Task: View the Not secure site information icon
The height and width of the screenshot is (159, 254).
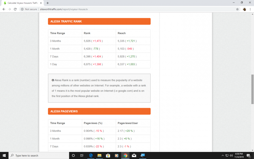Action: (x=22, y=9)
